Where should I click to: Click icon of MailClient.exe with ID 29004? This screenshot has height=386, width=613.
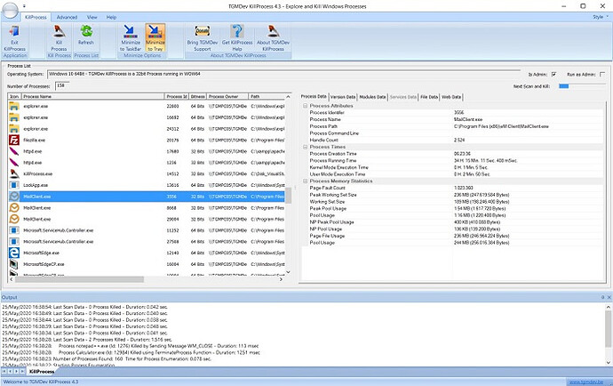(x=14, y=219)
